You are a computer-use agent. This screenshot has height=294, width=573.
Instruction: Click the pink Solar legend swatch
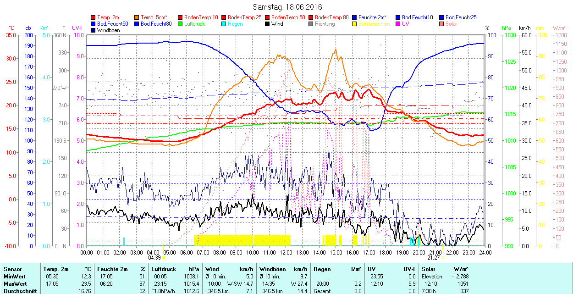[x=442, y=24]
